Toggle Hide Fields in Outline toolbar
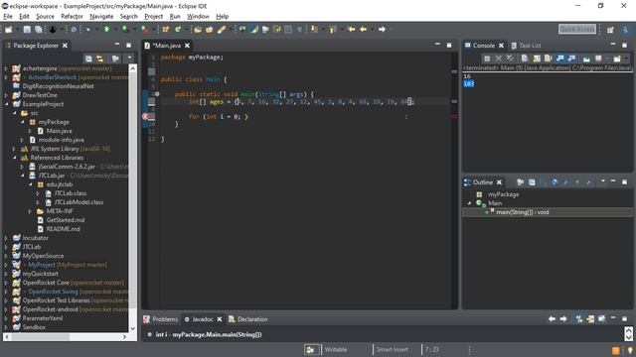636x357 pixels. [555, 182]
